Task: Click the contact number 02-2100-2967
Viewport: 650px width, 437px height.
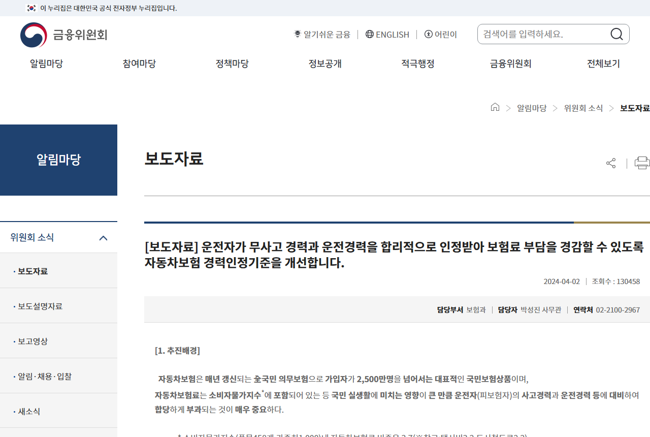Action: pos(618,310)
